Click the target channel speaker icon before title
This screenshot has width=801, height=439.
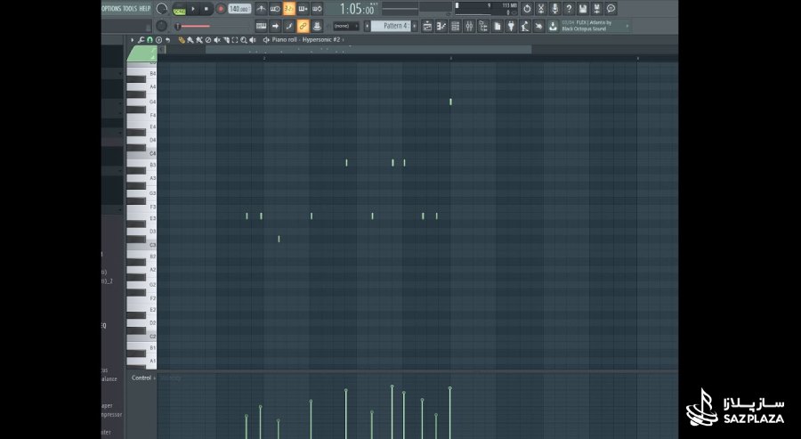266,40
